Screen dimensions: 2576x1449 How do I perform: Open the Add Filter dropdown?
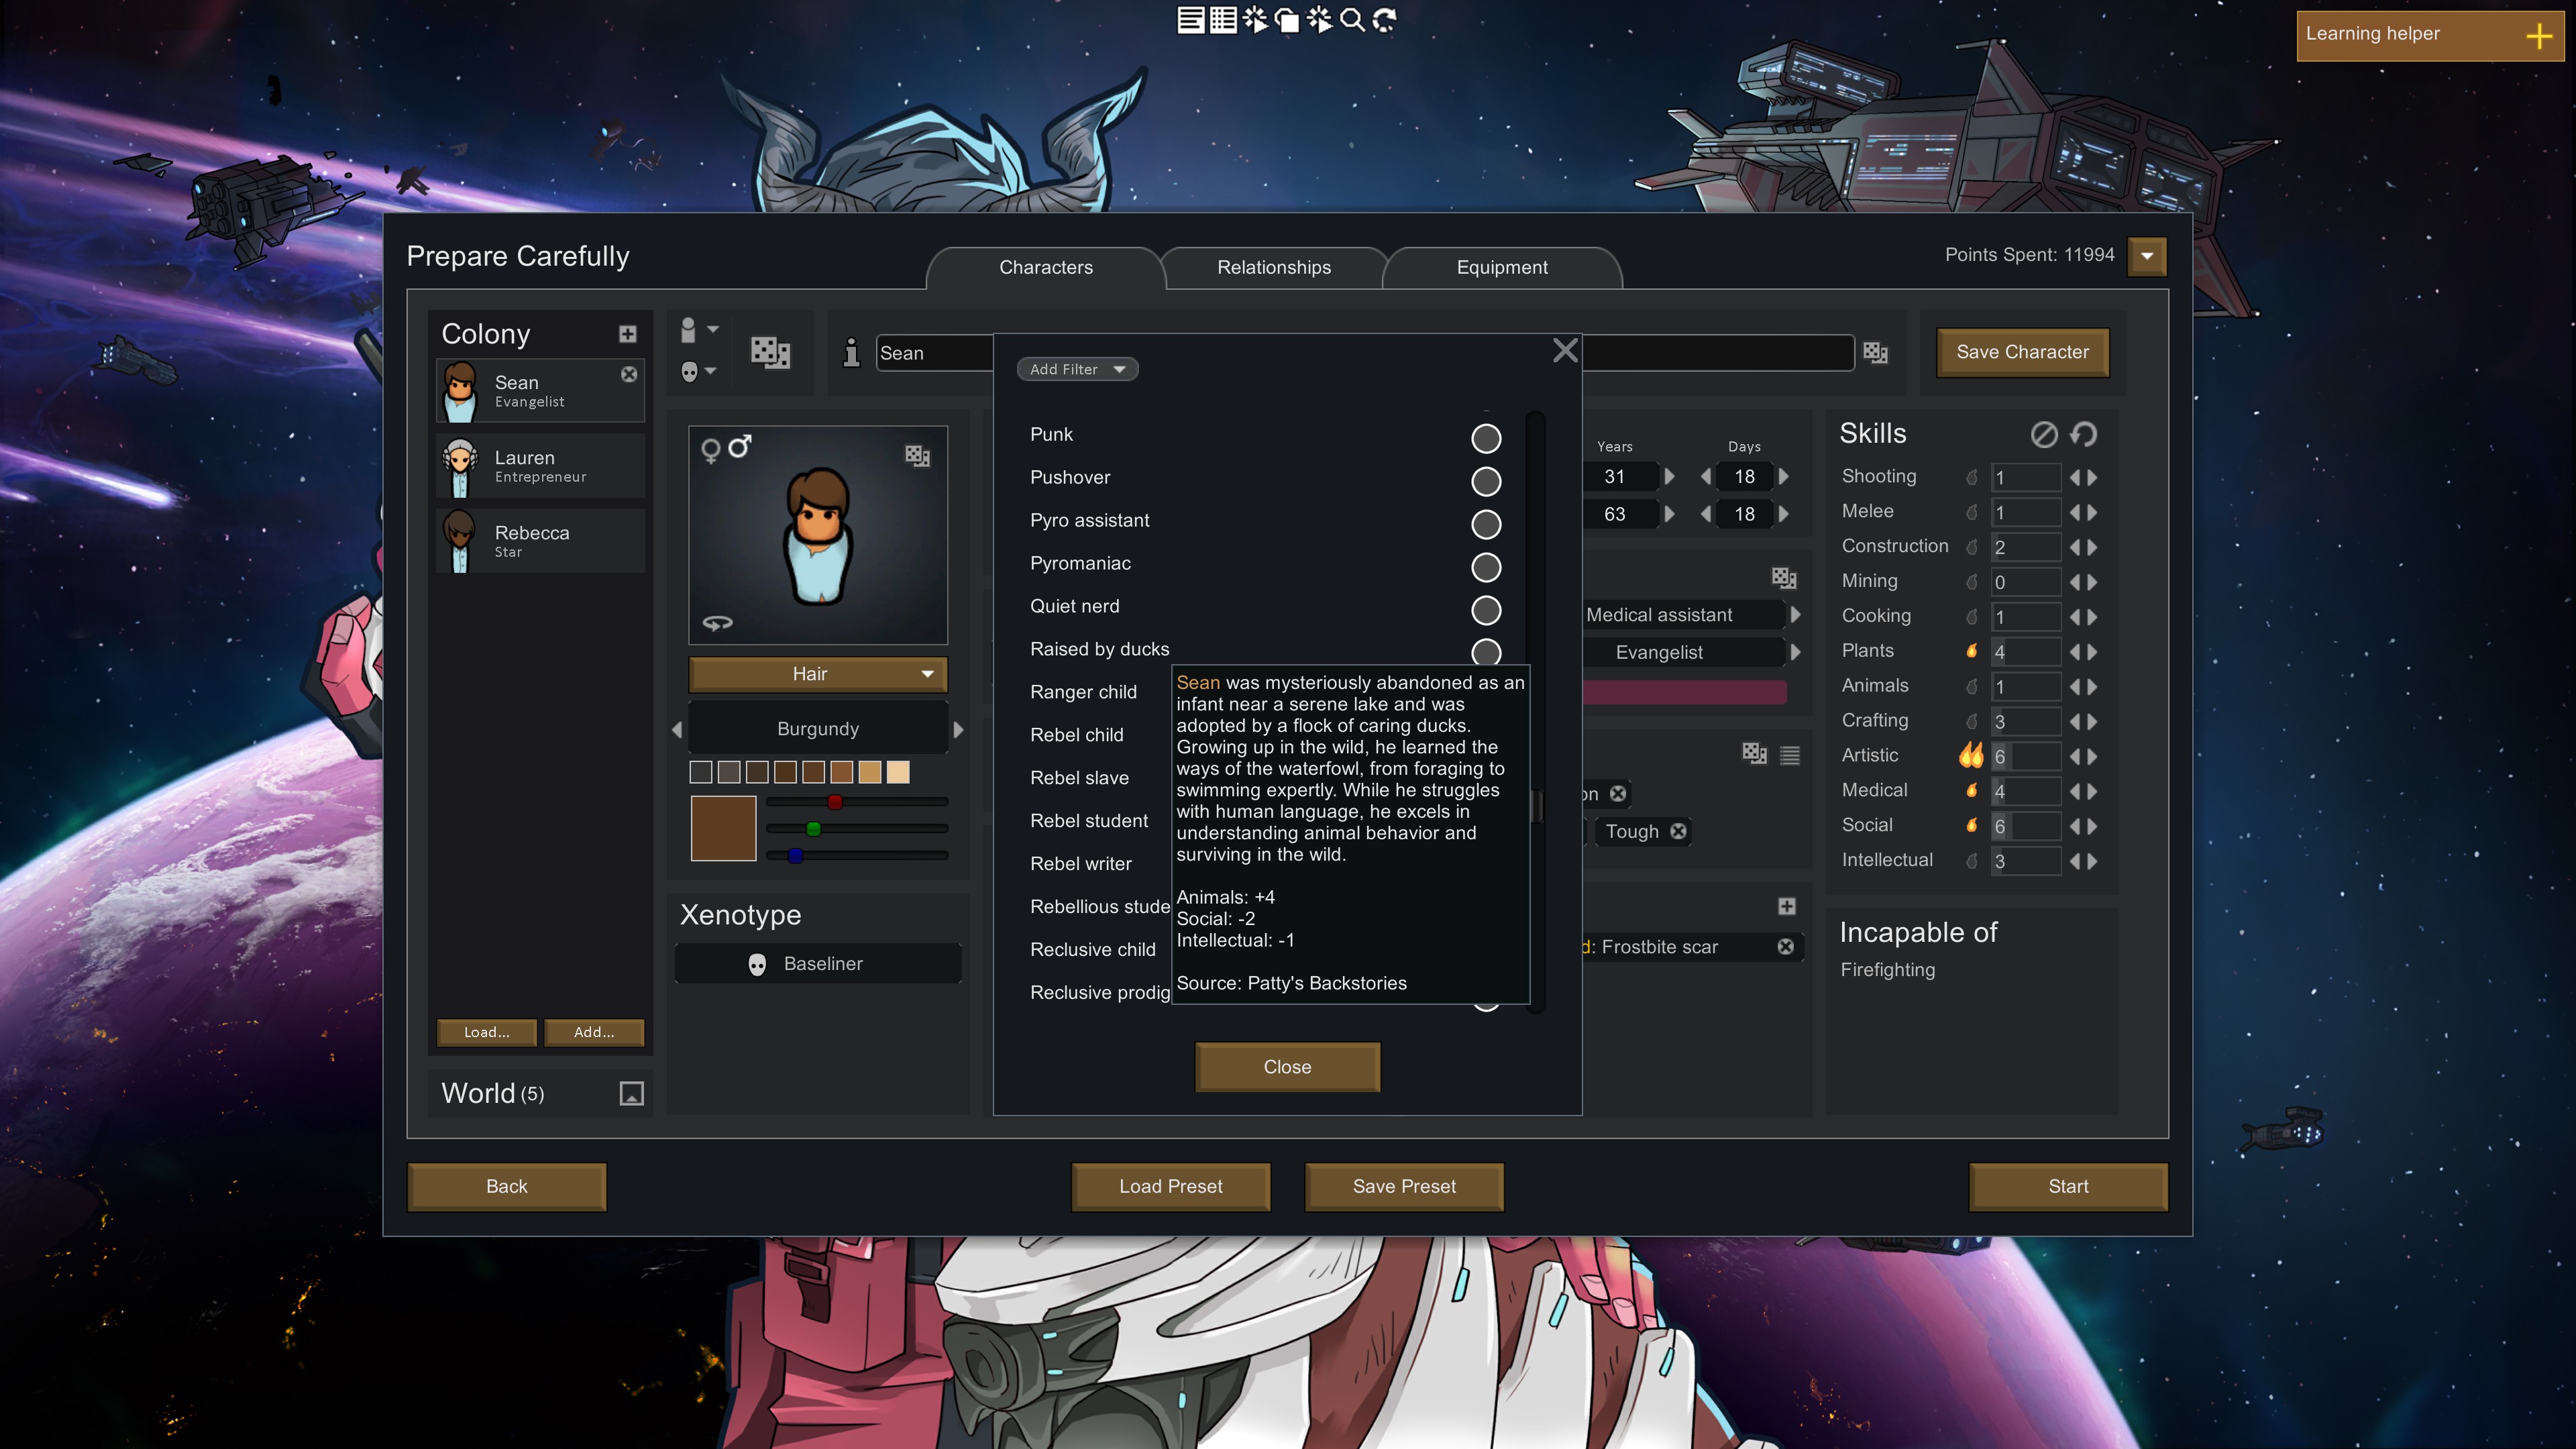point(1077,369)
